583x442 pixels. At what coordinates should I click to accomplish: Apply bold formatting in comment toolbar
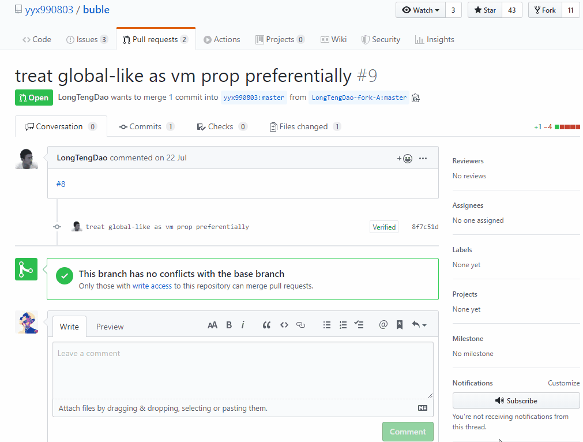pyautogui.click(x=229, y=325)
